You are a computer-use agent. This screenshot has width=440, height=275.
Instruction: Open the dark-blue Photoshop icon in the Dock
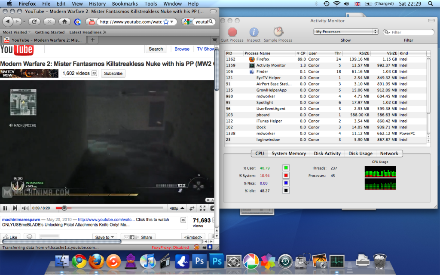point(199,261)
